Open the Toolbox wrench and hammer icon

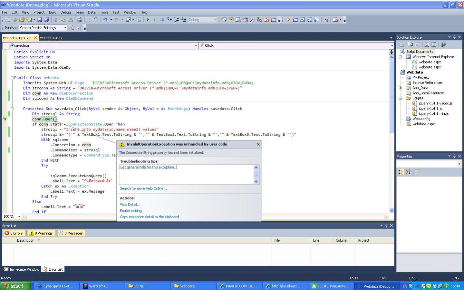[x=252, y=20]
